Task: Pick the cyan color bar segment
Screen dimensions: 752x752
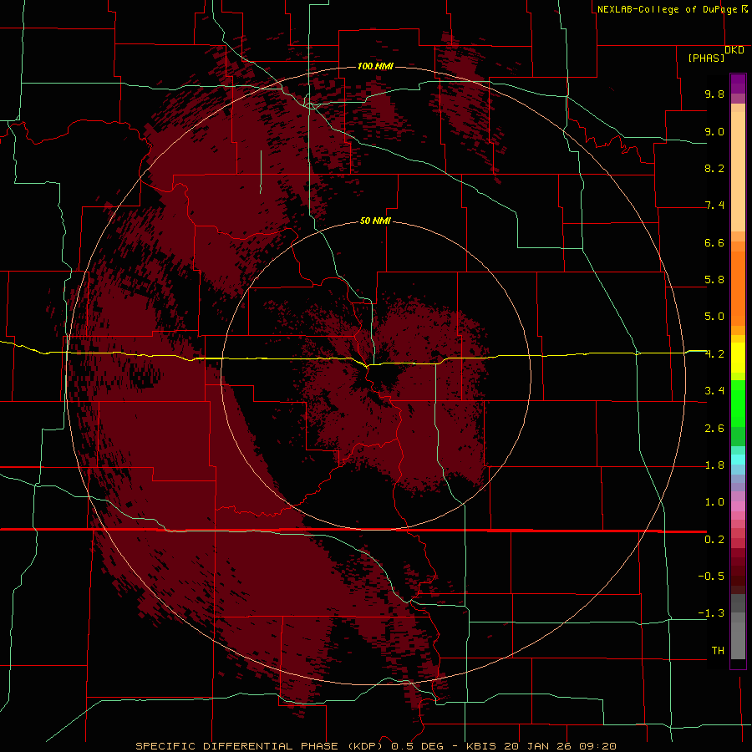Action: tap(738, 460)
